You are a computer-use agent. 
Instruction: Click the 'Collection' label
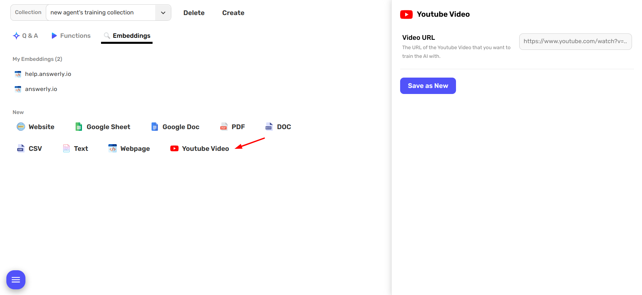28,12
